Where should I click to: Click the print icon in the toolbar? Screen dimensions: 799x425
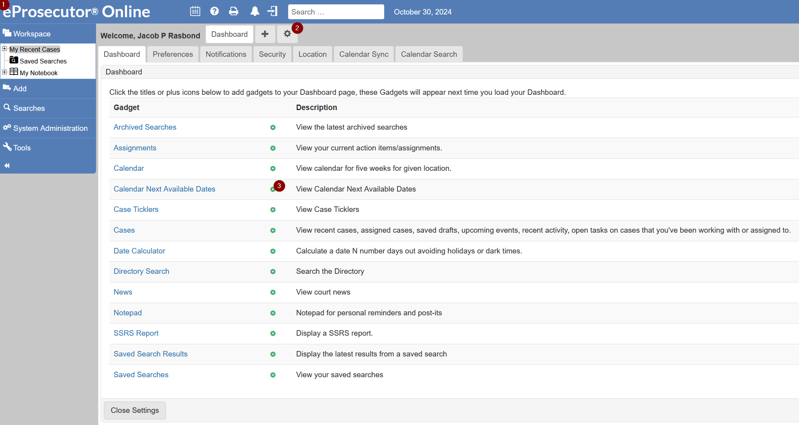tap(233, 12)
